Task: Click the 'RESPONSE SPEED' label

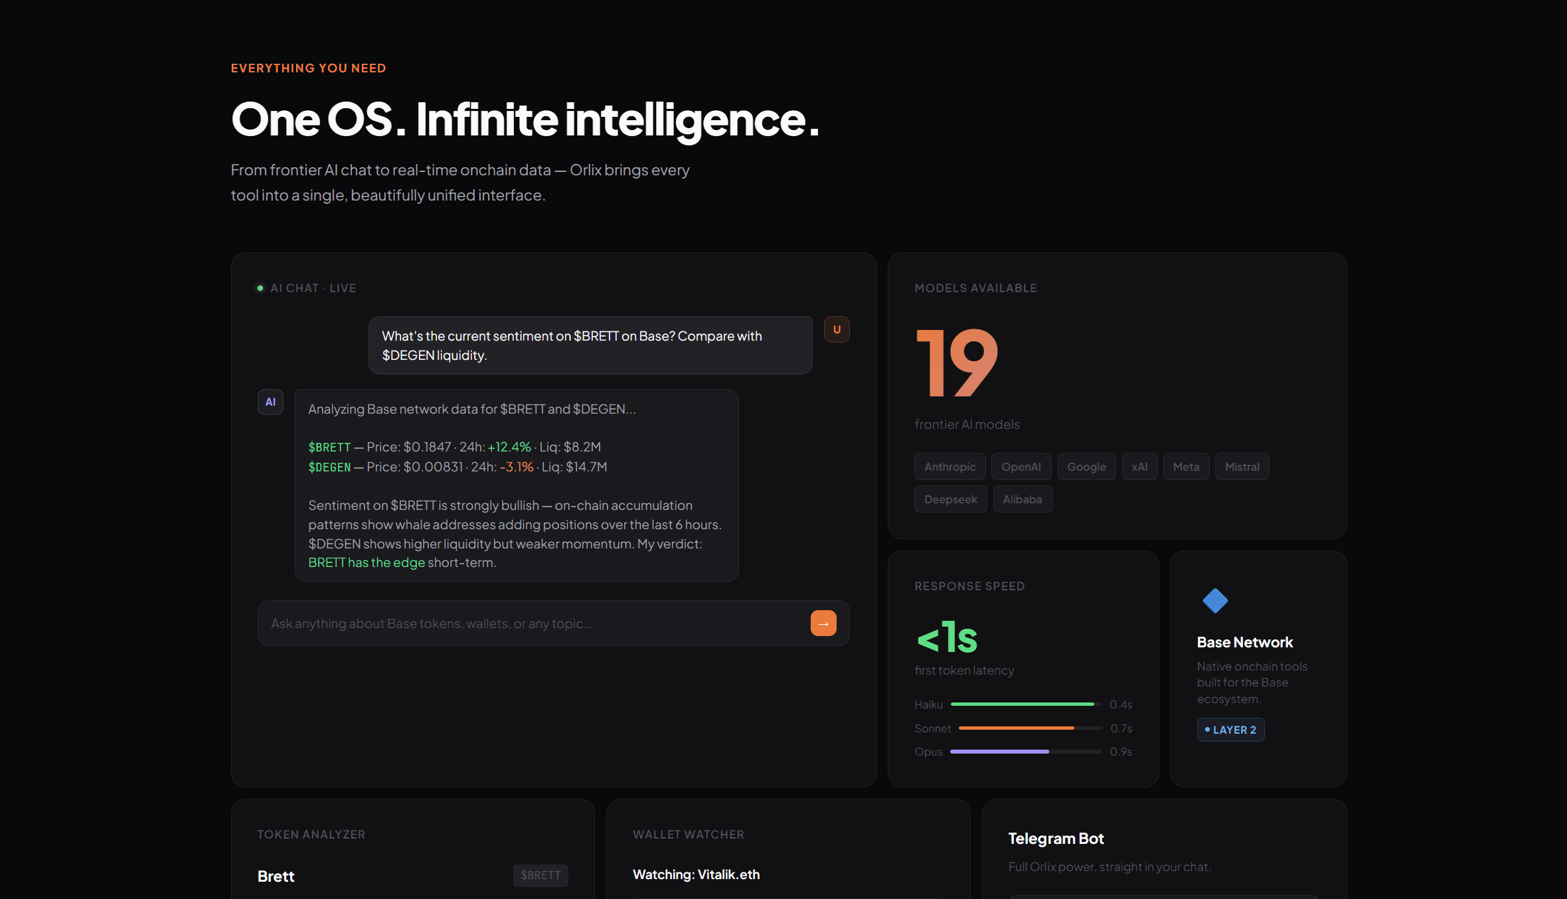Action: tap(969, 586)
